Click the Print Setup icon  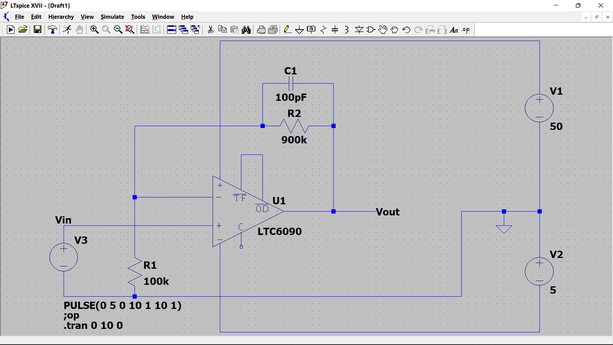point(261,30)
